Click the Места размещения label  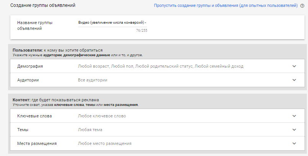[37, 143]
